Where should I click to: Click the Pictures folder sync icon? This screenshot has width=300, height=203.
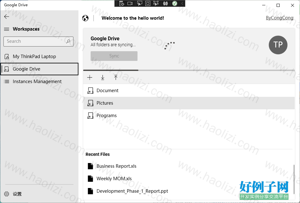[x=90, y=103]
